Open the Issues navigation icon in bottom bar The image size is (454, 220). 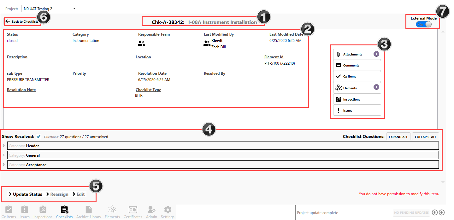tap(25, 212)
